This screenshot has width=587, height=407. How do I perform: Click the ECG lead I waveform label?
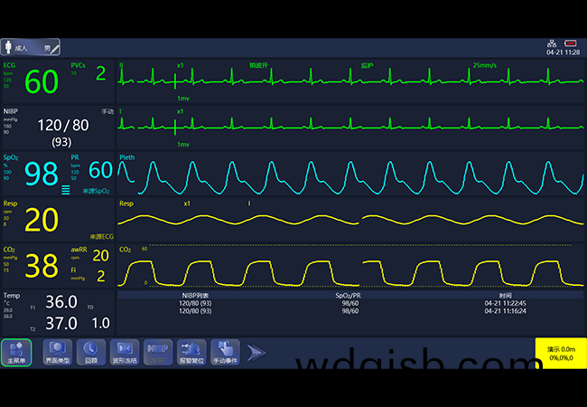pos(120,111)
